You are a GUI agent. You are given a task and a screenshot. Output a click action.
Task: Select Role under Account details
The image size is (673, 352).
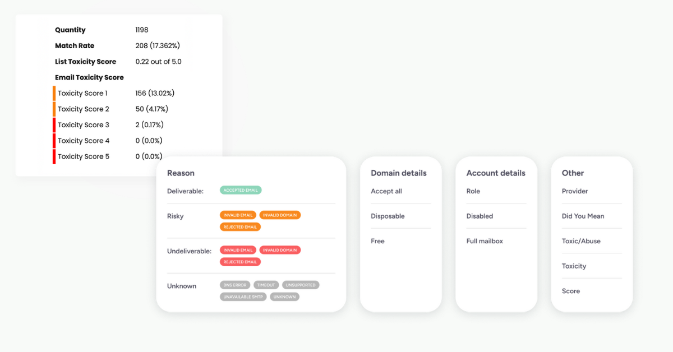(473, 191)
